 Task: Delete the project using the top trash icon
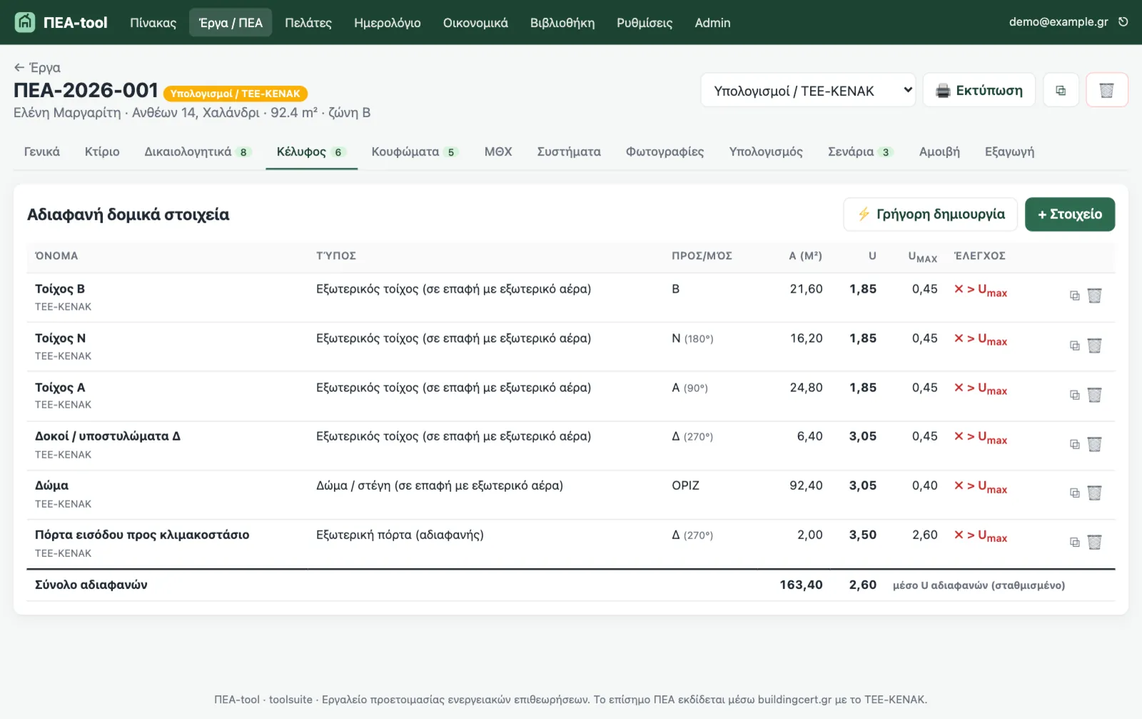(1107, 91)
